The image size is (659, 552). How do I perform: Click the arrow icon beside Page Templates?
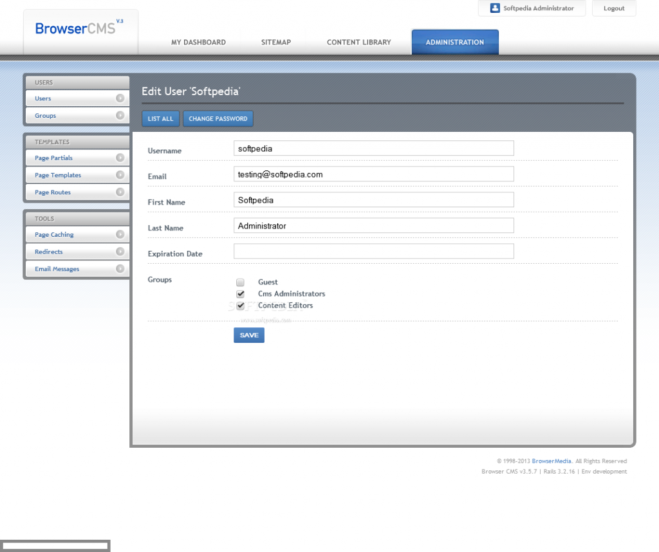point(120,175)
